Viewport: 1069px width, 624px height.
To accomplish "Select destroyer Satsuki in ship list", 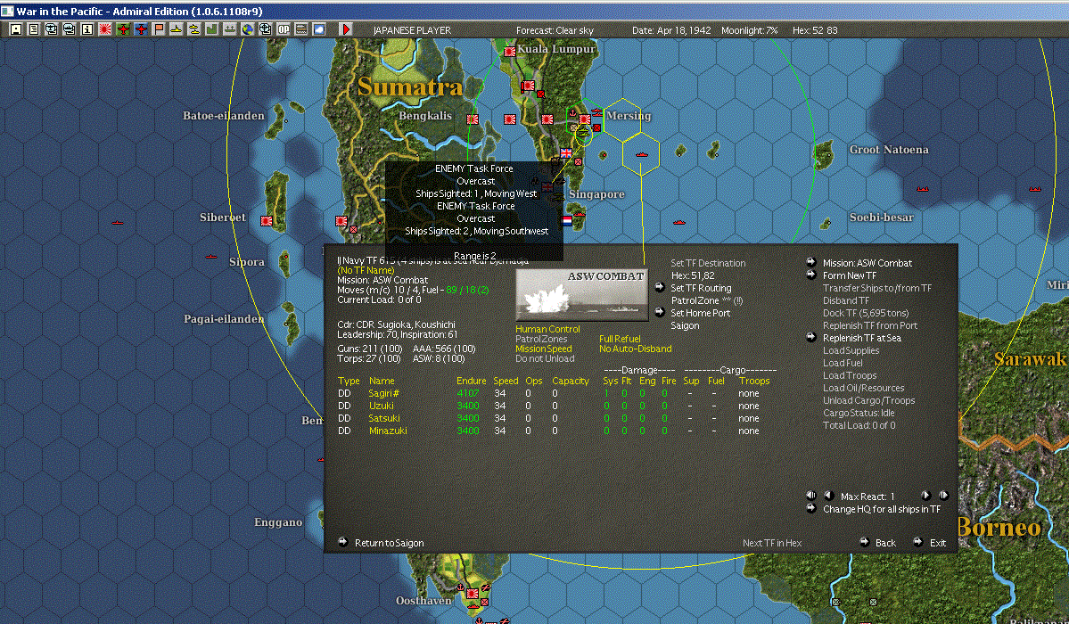I will 384,418.
